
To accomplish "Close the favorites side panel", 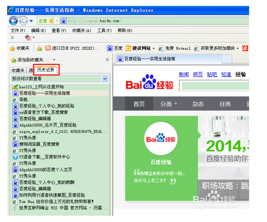I will click(107, 59).
